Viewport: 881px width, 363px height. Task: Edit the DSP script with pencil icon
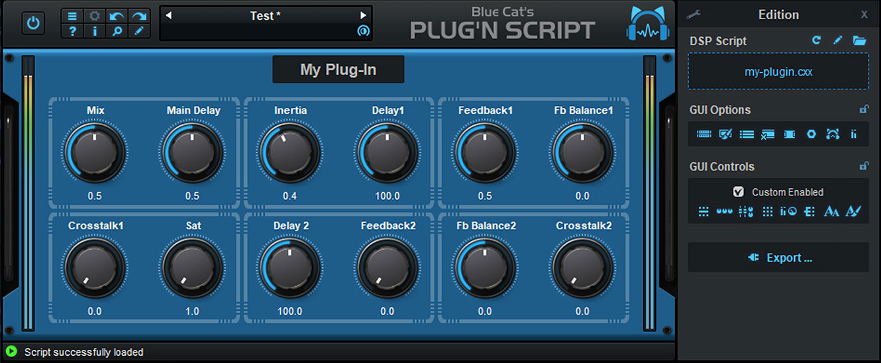tap(837, 40)
